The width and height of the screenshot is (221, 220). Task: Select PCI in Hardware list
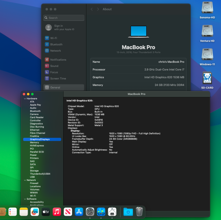(x=32, y=149)
